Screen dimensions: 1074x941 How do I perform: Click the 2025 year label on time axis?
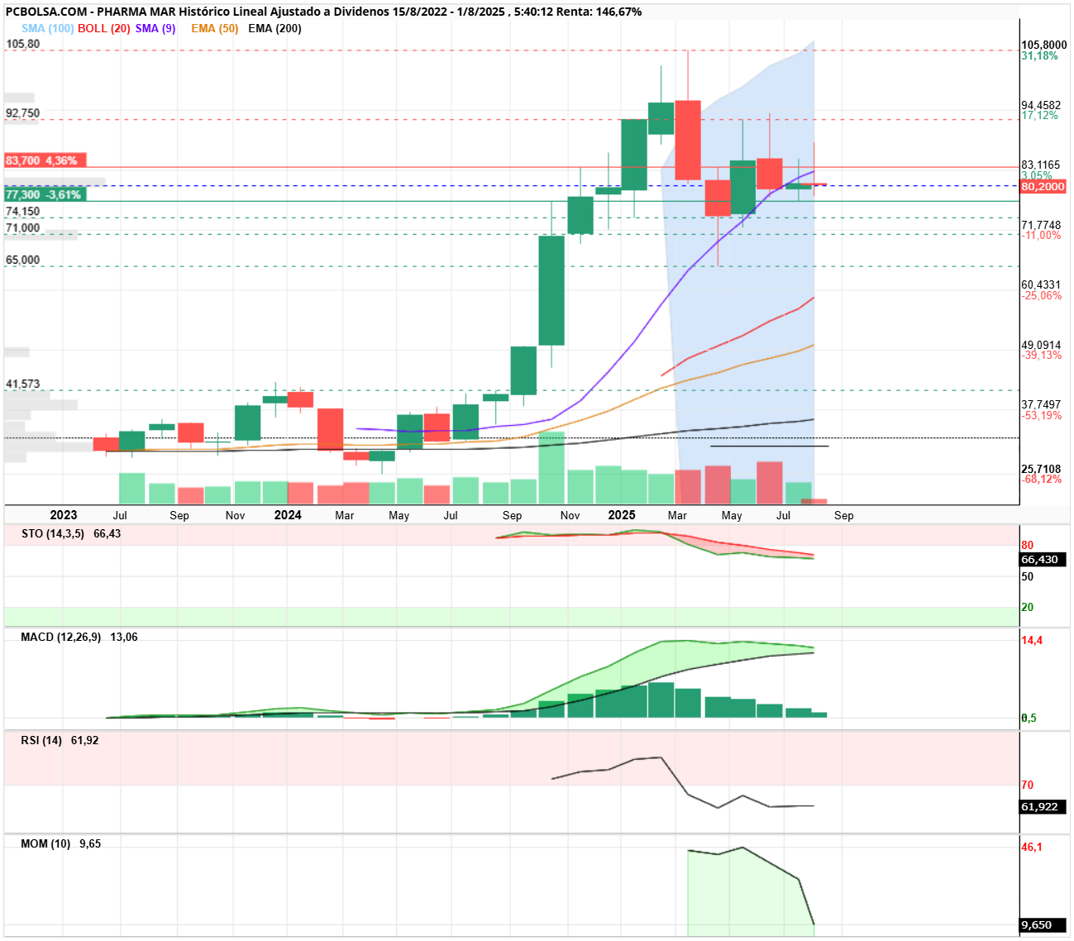[x=622, y=515]
